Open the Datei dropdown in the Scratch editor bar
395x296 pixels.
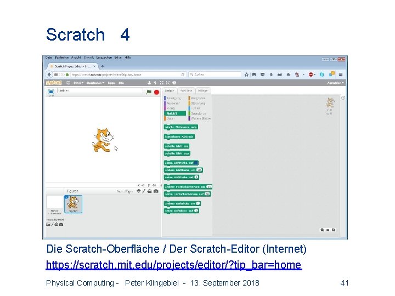(x=78, y=83)
